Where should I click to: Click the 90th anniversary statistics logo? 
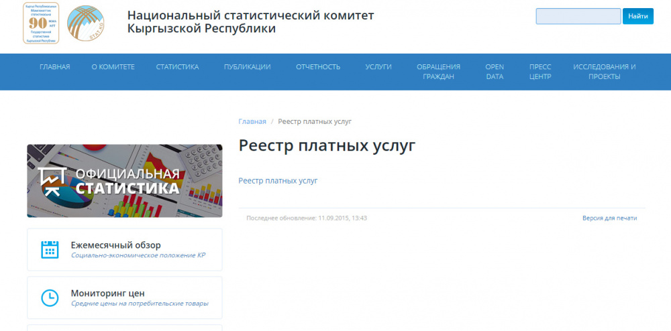[x=41, y=23]
